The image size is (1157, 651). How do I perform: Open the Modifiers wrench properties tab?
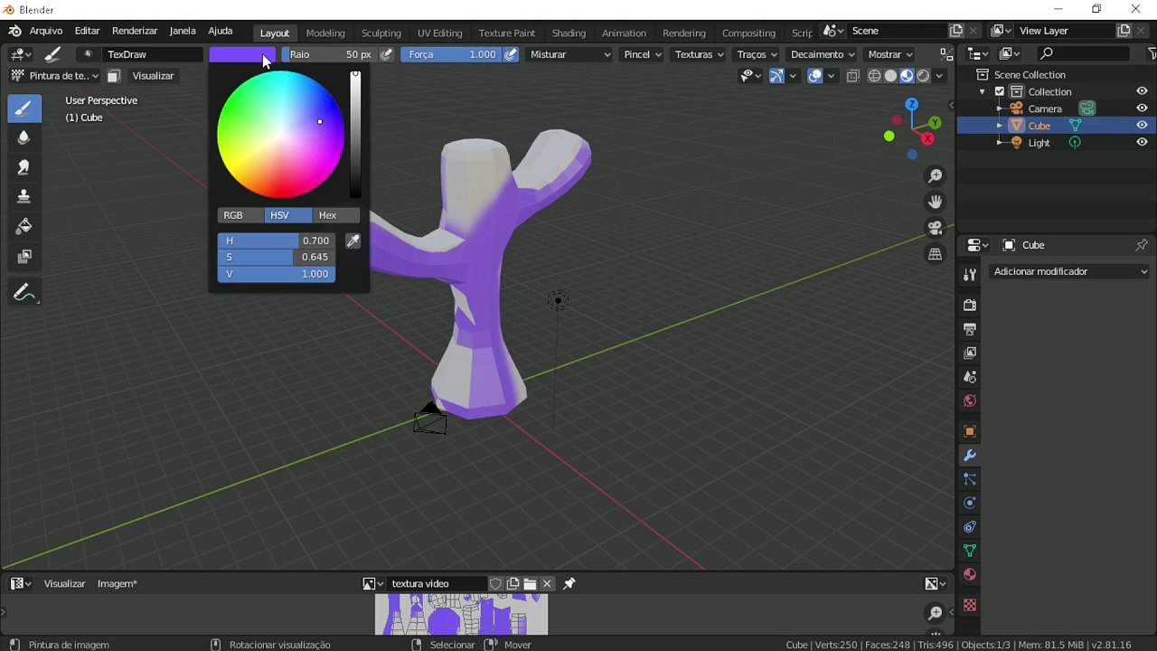click(x=970, y=456)
